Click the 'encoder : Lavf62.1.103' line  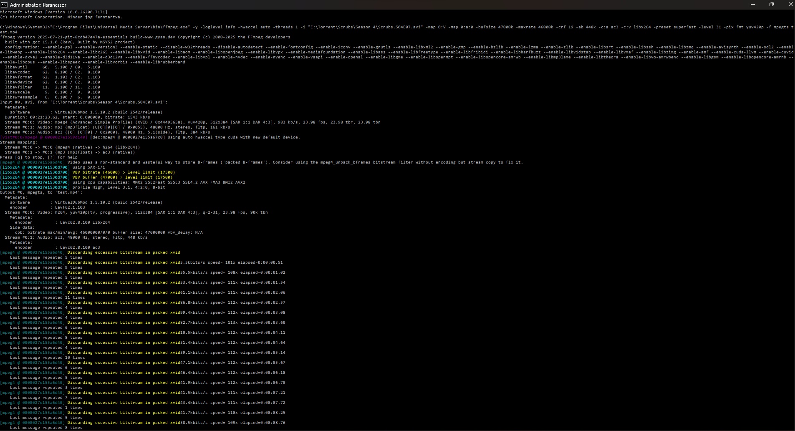coord(48,207)
